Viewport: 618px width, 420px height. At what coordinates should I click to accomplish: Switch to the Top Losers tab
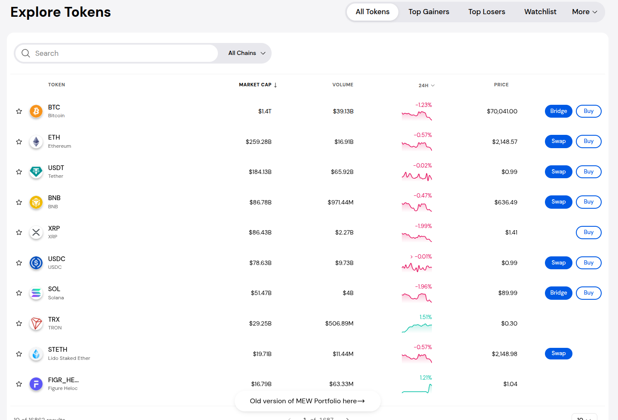click(487, 12)
